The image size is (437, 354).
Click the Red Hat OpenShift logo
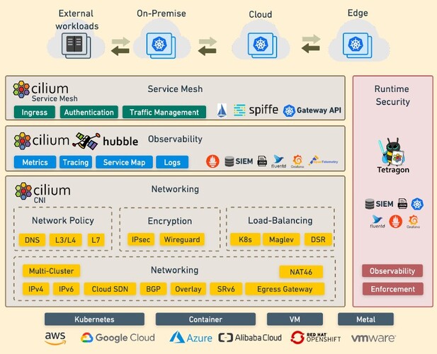[315, 337]
